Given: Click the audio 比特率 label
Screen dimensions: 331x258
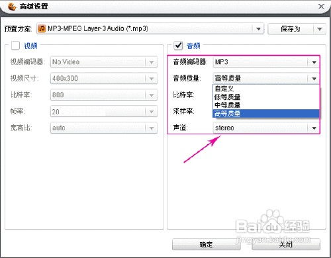Looking at the screenshot, I should coord(183,95).
